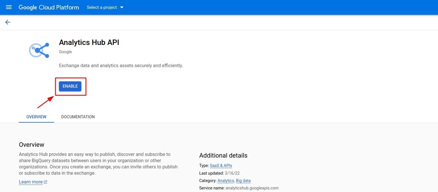The image size is (438, 192).
Task: Open the navigation hamburger menu
Action: [x=9, y=7]
